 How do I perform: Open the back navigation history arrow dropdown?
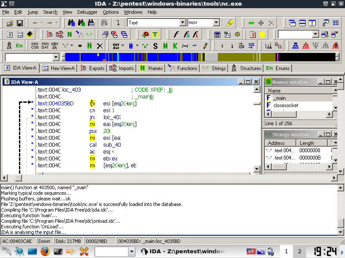(x=42, y=23)
